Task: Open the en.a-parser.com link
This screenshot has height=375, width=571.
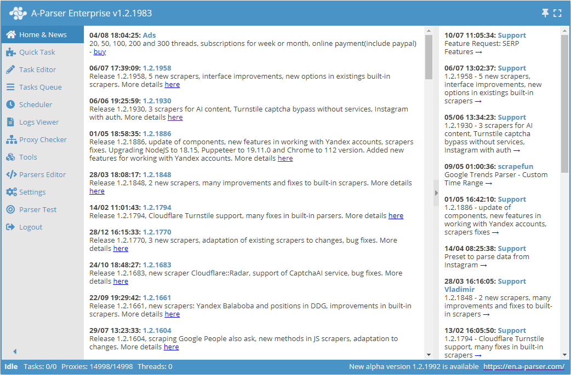Action: click(523, 367)
